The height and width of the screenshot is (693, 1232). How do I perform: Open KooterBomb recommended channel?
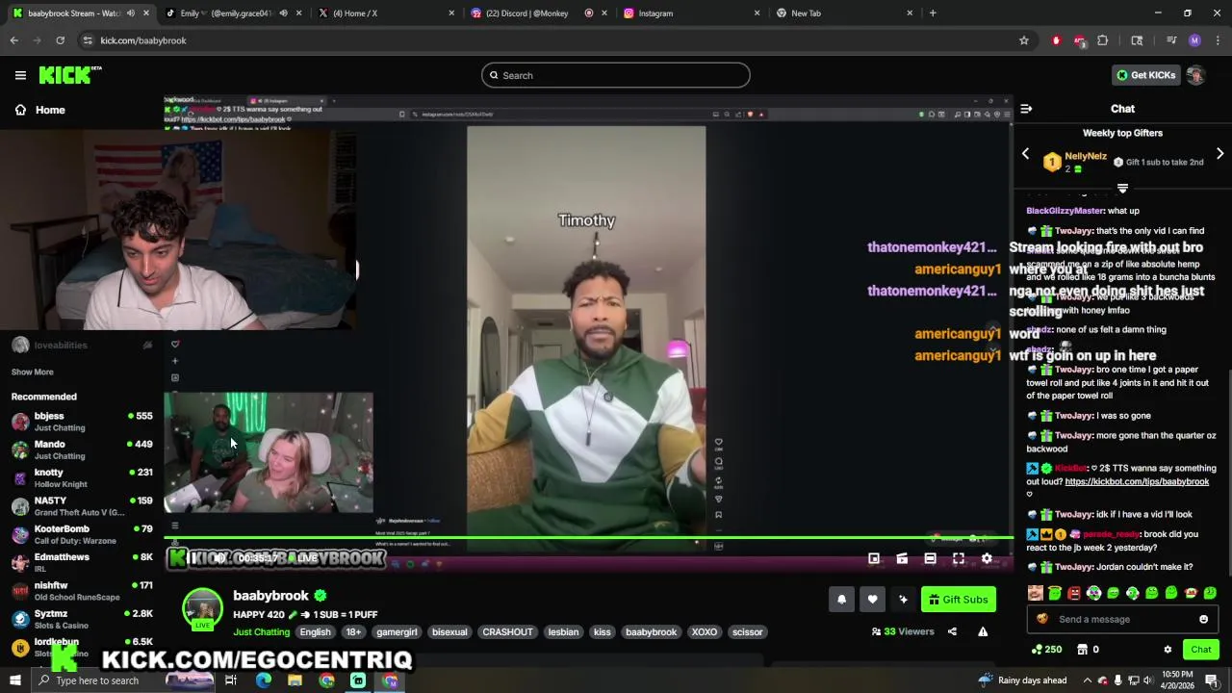[82, 534]
